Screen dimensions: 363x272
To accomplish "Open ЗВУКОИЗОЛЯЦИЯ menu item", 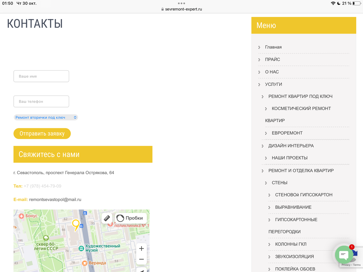I will point(295,256).
